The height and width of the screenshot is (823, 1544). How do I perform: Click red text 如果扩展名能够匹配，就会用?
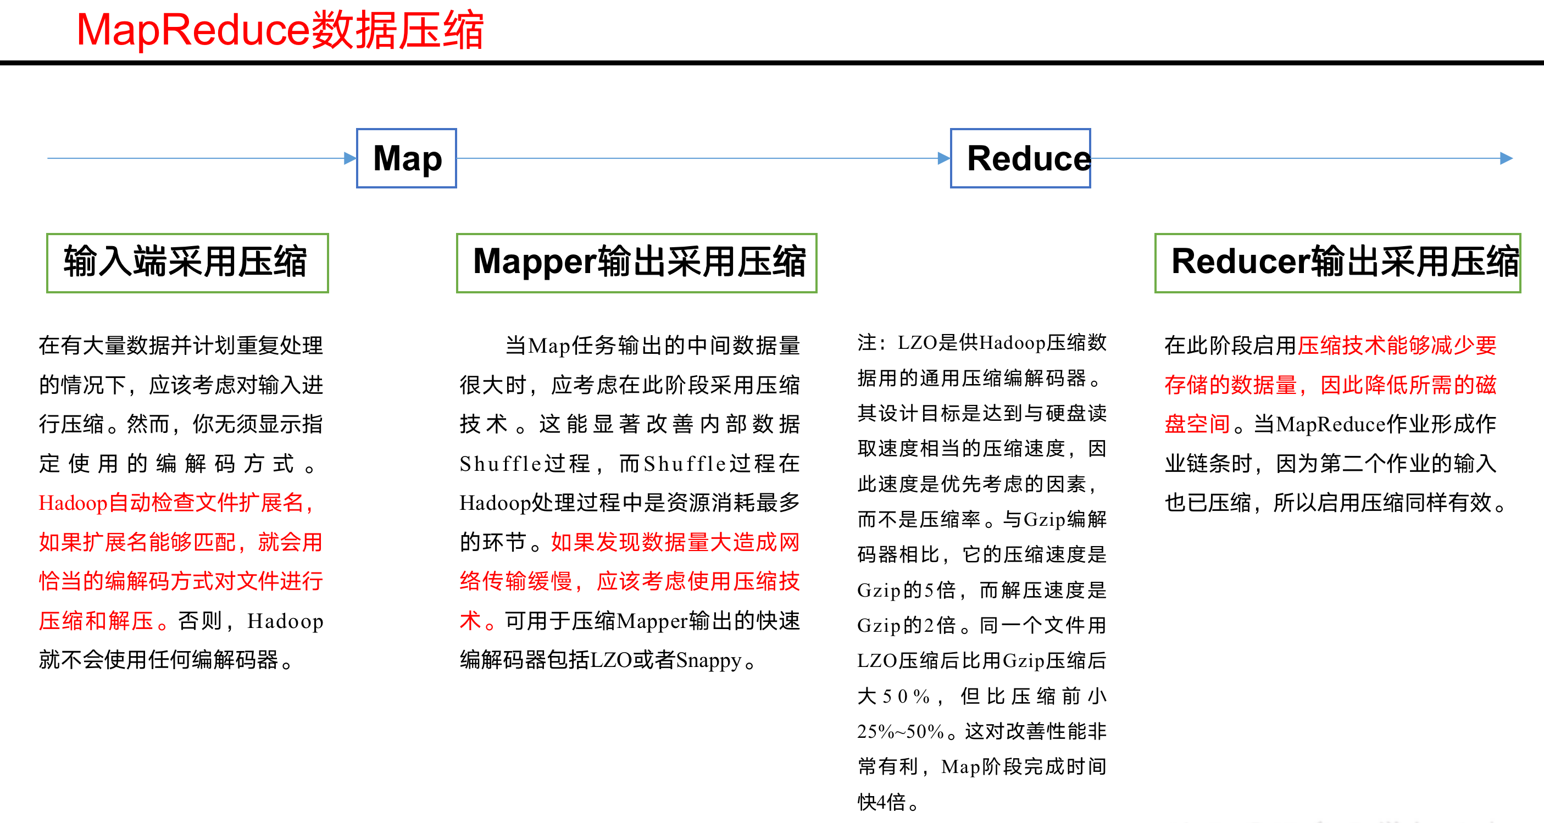point(181,542)
